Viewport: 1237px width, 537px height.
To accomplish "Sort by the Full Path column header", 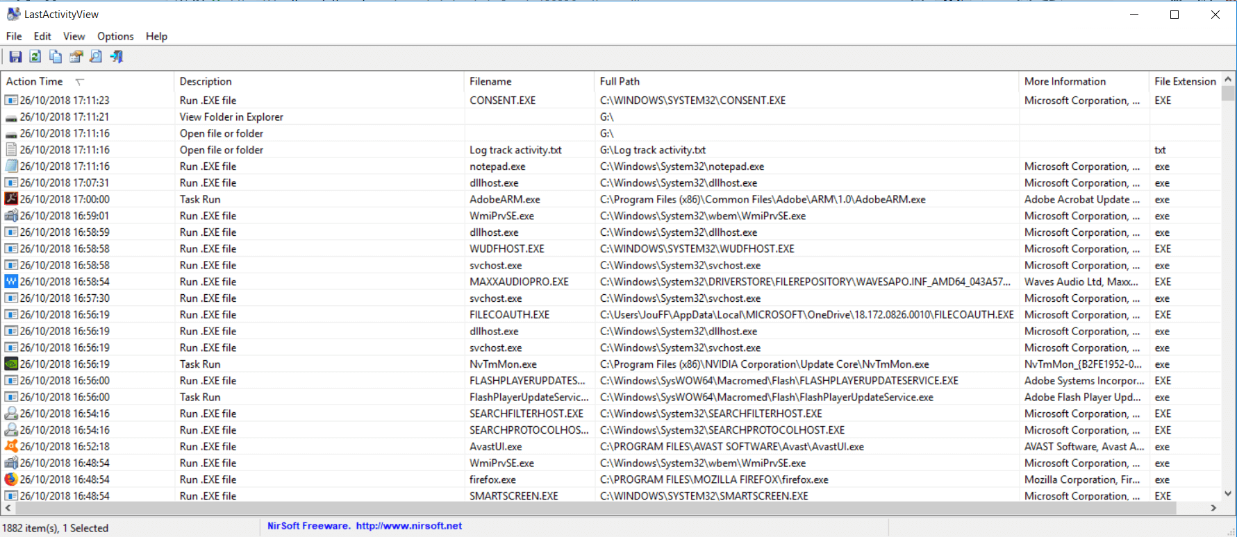I will (x=807, y=81).
